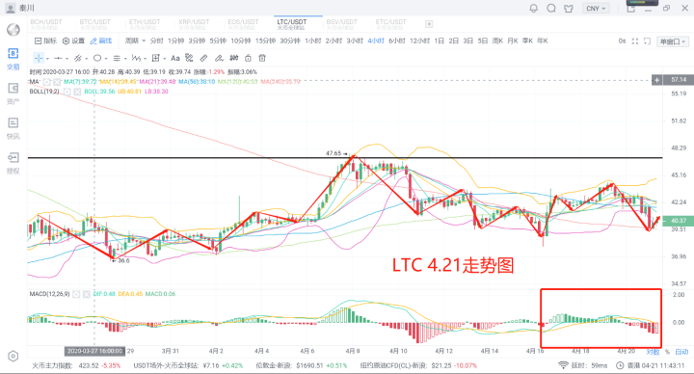This screenshot has width=694, height=374.
Task: Click the magnet snap drawing tool
Action: click(189, 58)
